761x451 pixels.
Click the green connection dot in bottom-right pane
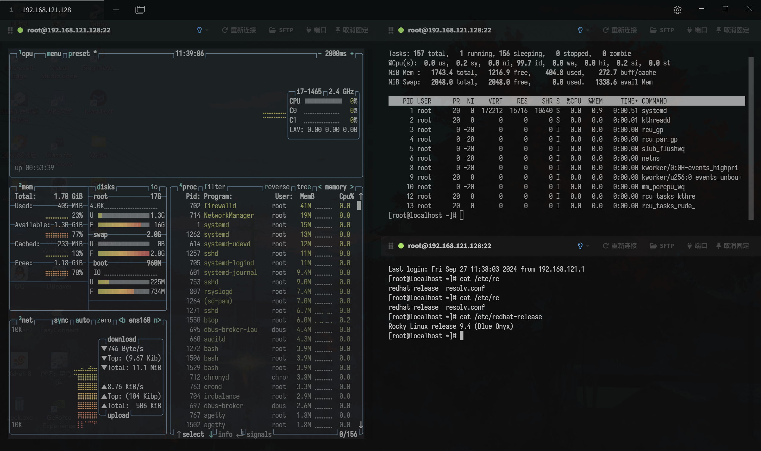pos(401,245)
